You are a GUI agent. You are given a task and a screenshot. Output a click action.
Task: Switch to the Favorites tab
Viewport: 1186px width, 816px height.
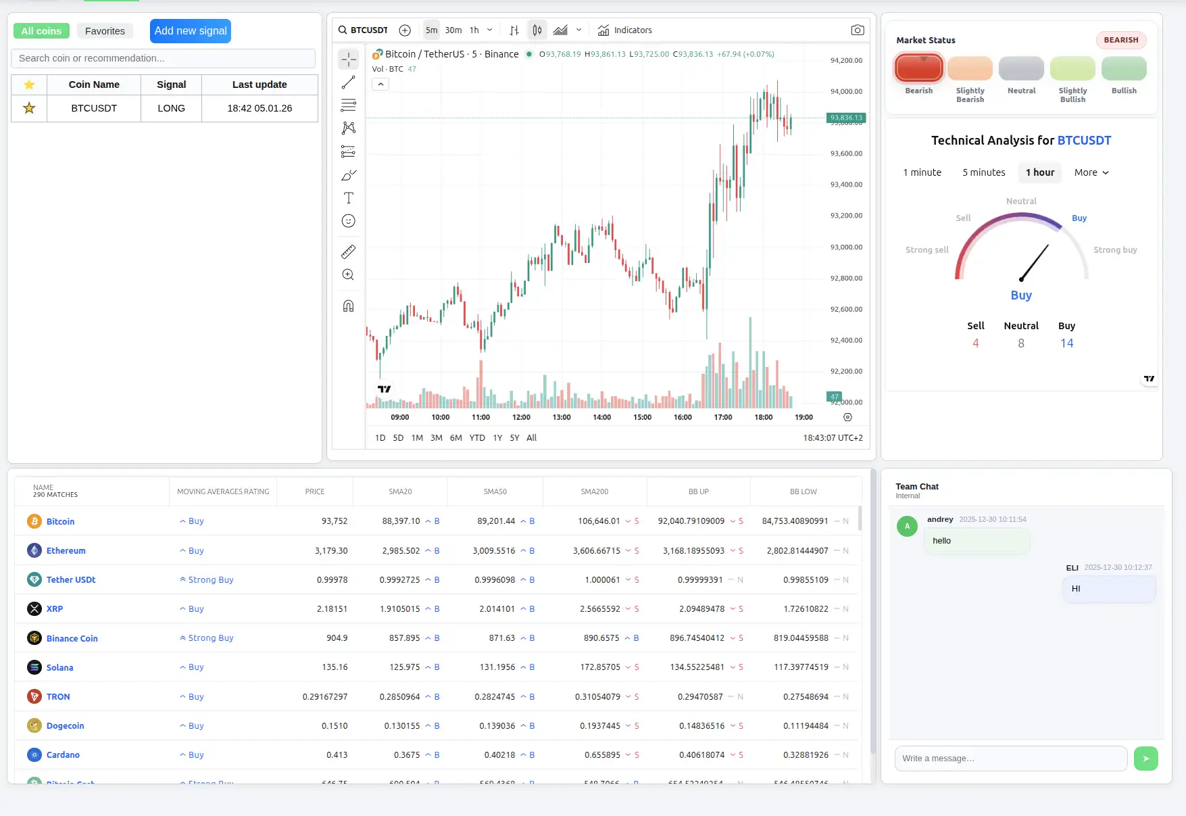(105, 30)
